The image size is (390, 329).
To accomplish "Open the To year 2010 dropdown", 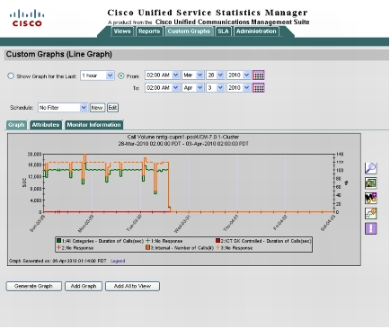I will click(x=238, y=88).
